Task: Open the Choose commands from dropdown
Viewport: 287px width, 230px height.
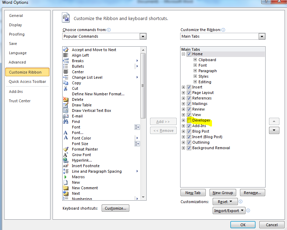Action: pos(143,36)
